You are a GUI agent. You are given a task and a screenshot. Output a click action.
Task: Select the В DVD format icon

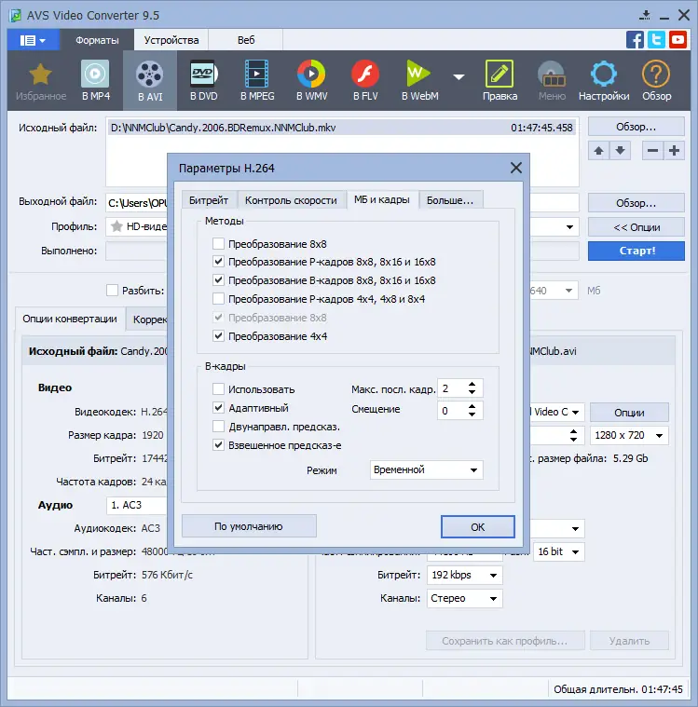point(203,81)
